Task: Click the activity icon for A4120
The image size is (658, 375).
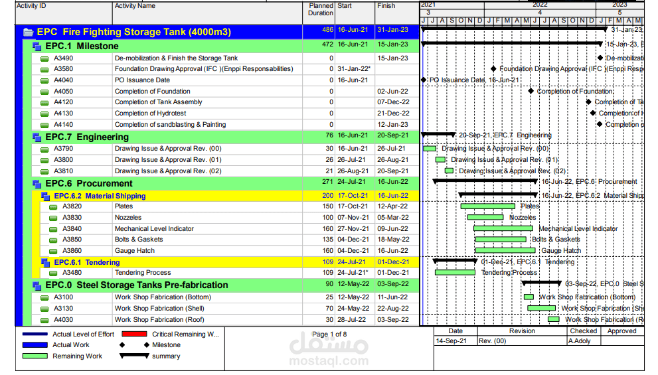Action: (44, 103)
